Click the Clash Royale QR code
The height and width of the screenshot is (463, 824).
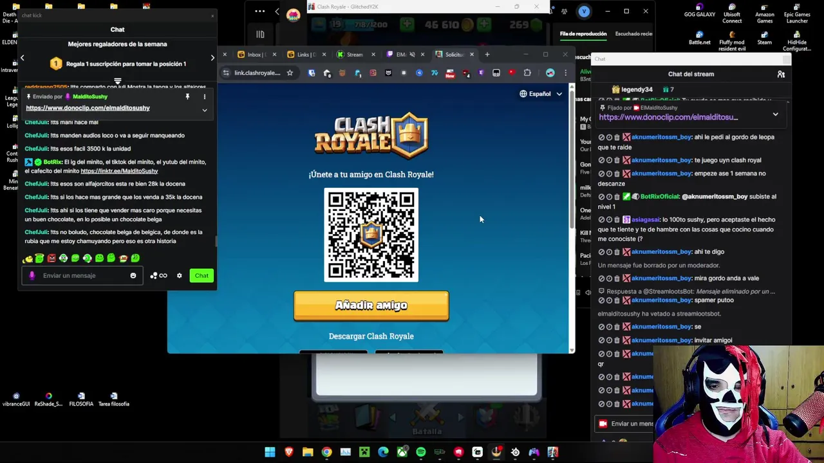(371, 235)
